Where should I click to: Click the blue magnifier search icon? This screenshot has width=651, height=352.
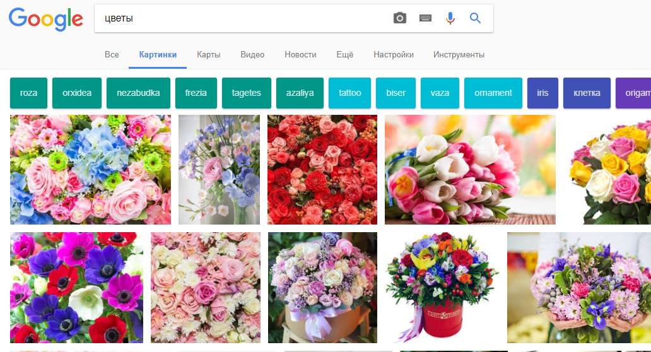(476, 18)
